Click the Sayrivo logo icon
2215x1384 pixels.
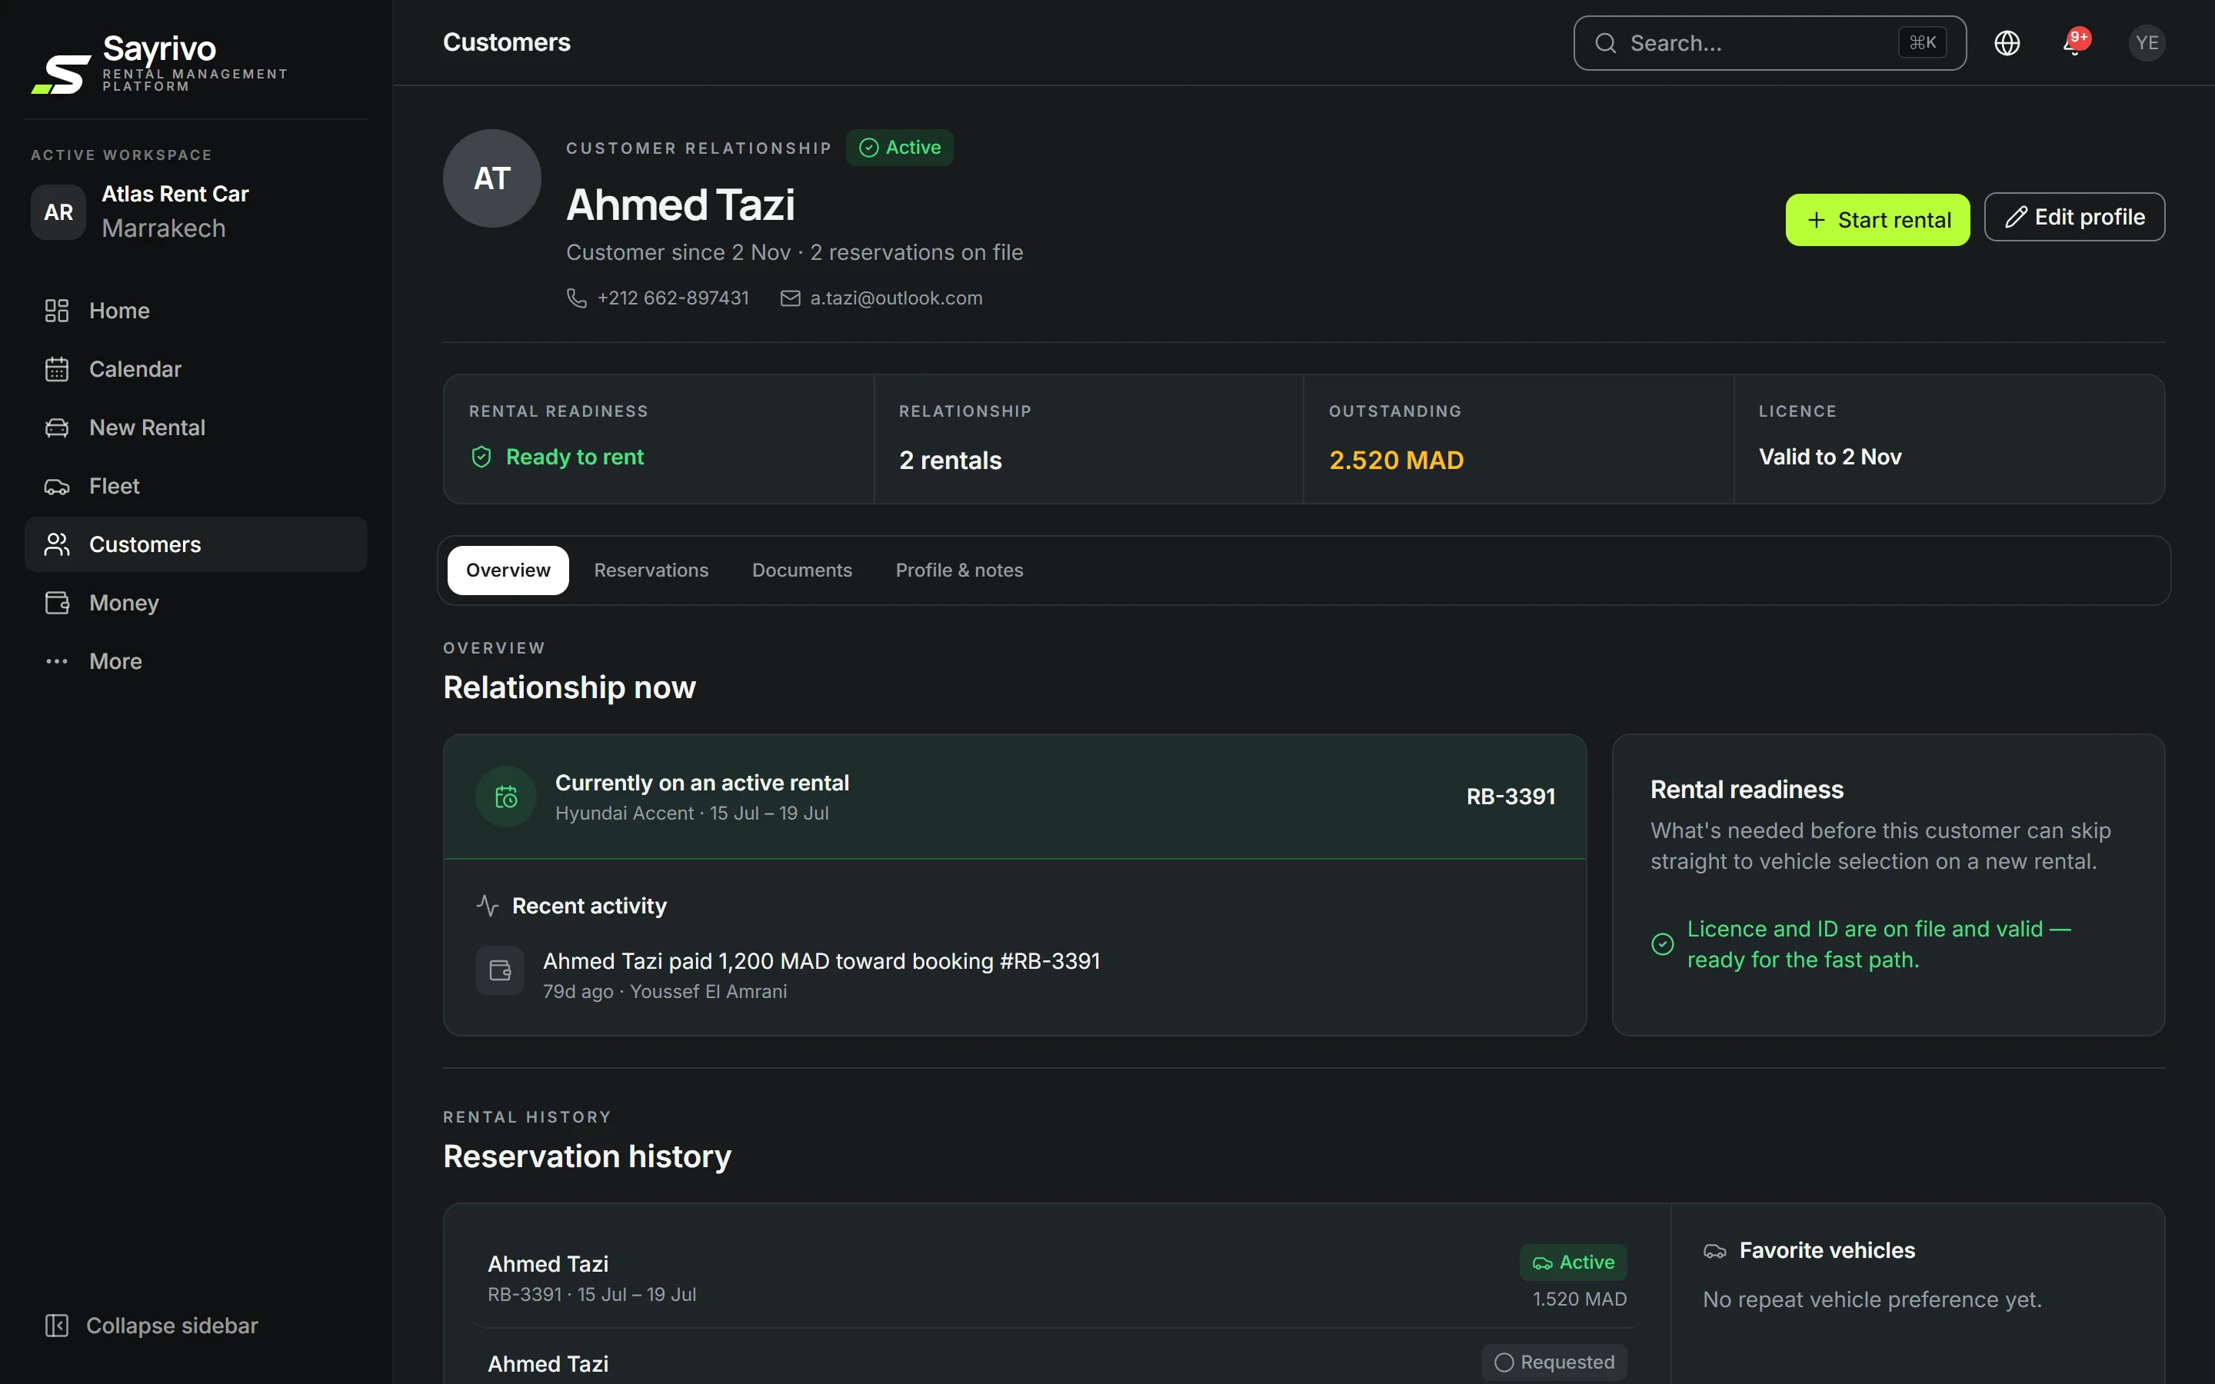(x=62, y=74)
